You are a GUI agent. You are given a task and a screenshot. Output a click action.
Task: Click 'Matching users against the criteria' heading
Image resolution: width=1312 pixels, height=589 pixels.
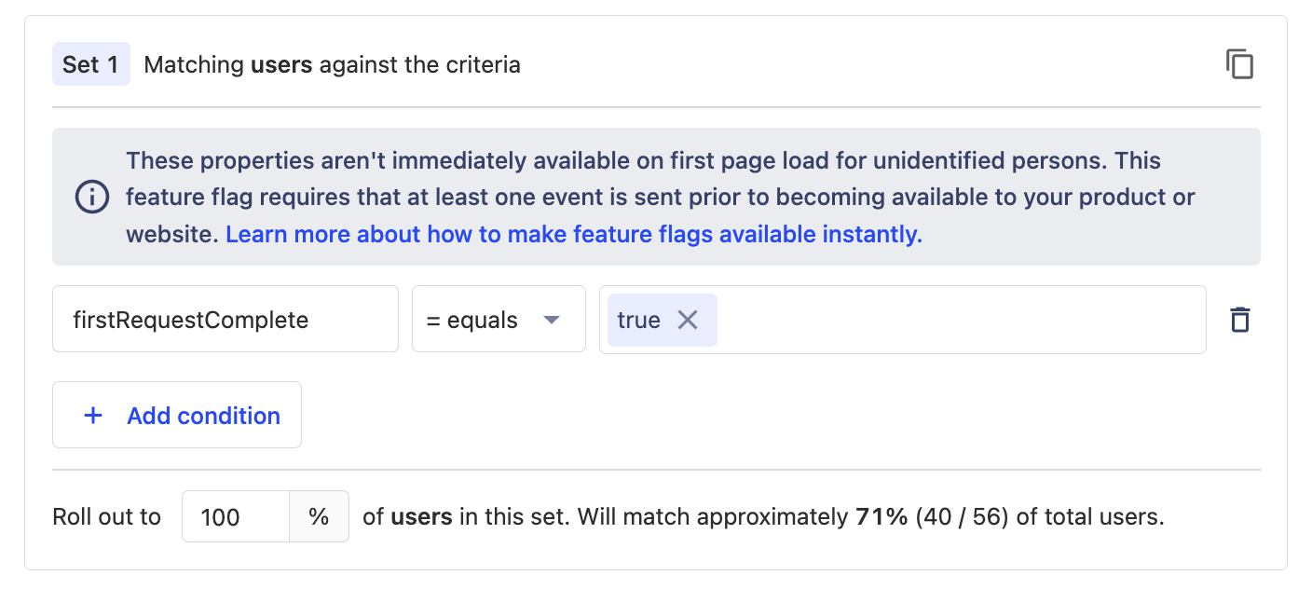(x=332, y=64)
